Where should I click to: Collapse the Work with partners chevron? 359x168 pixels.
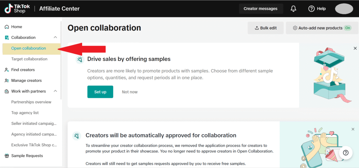point(55,91)
